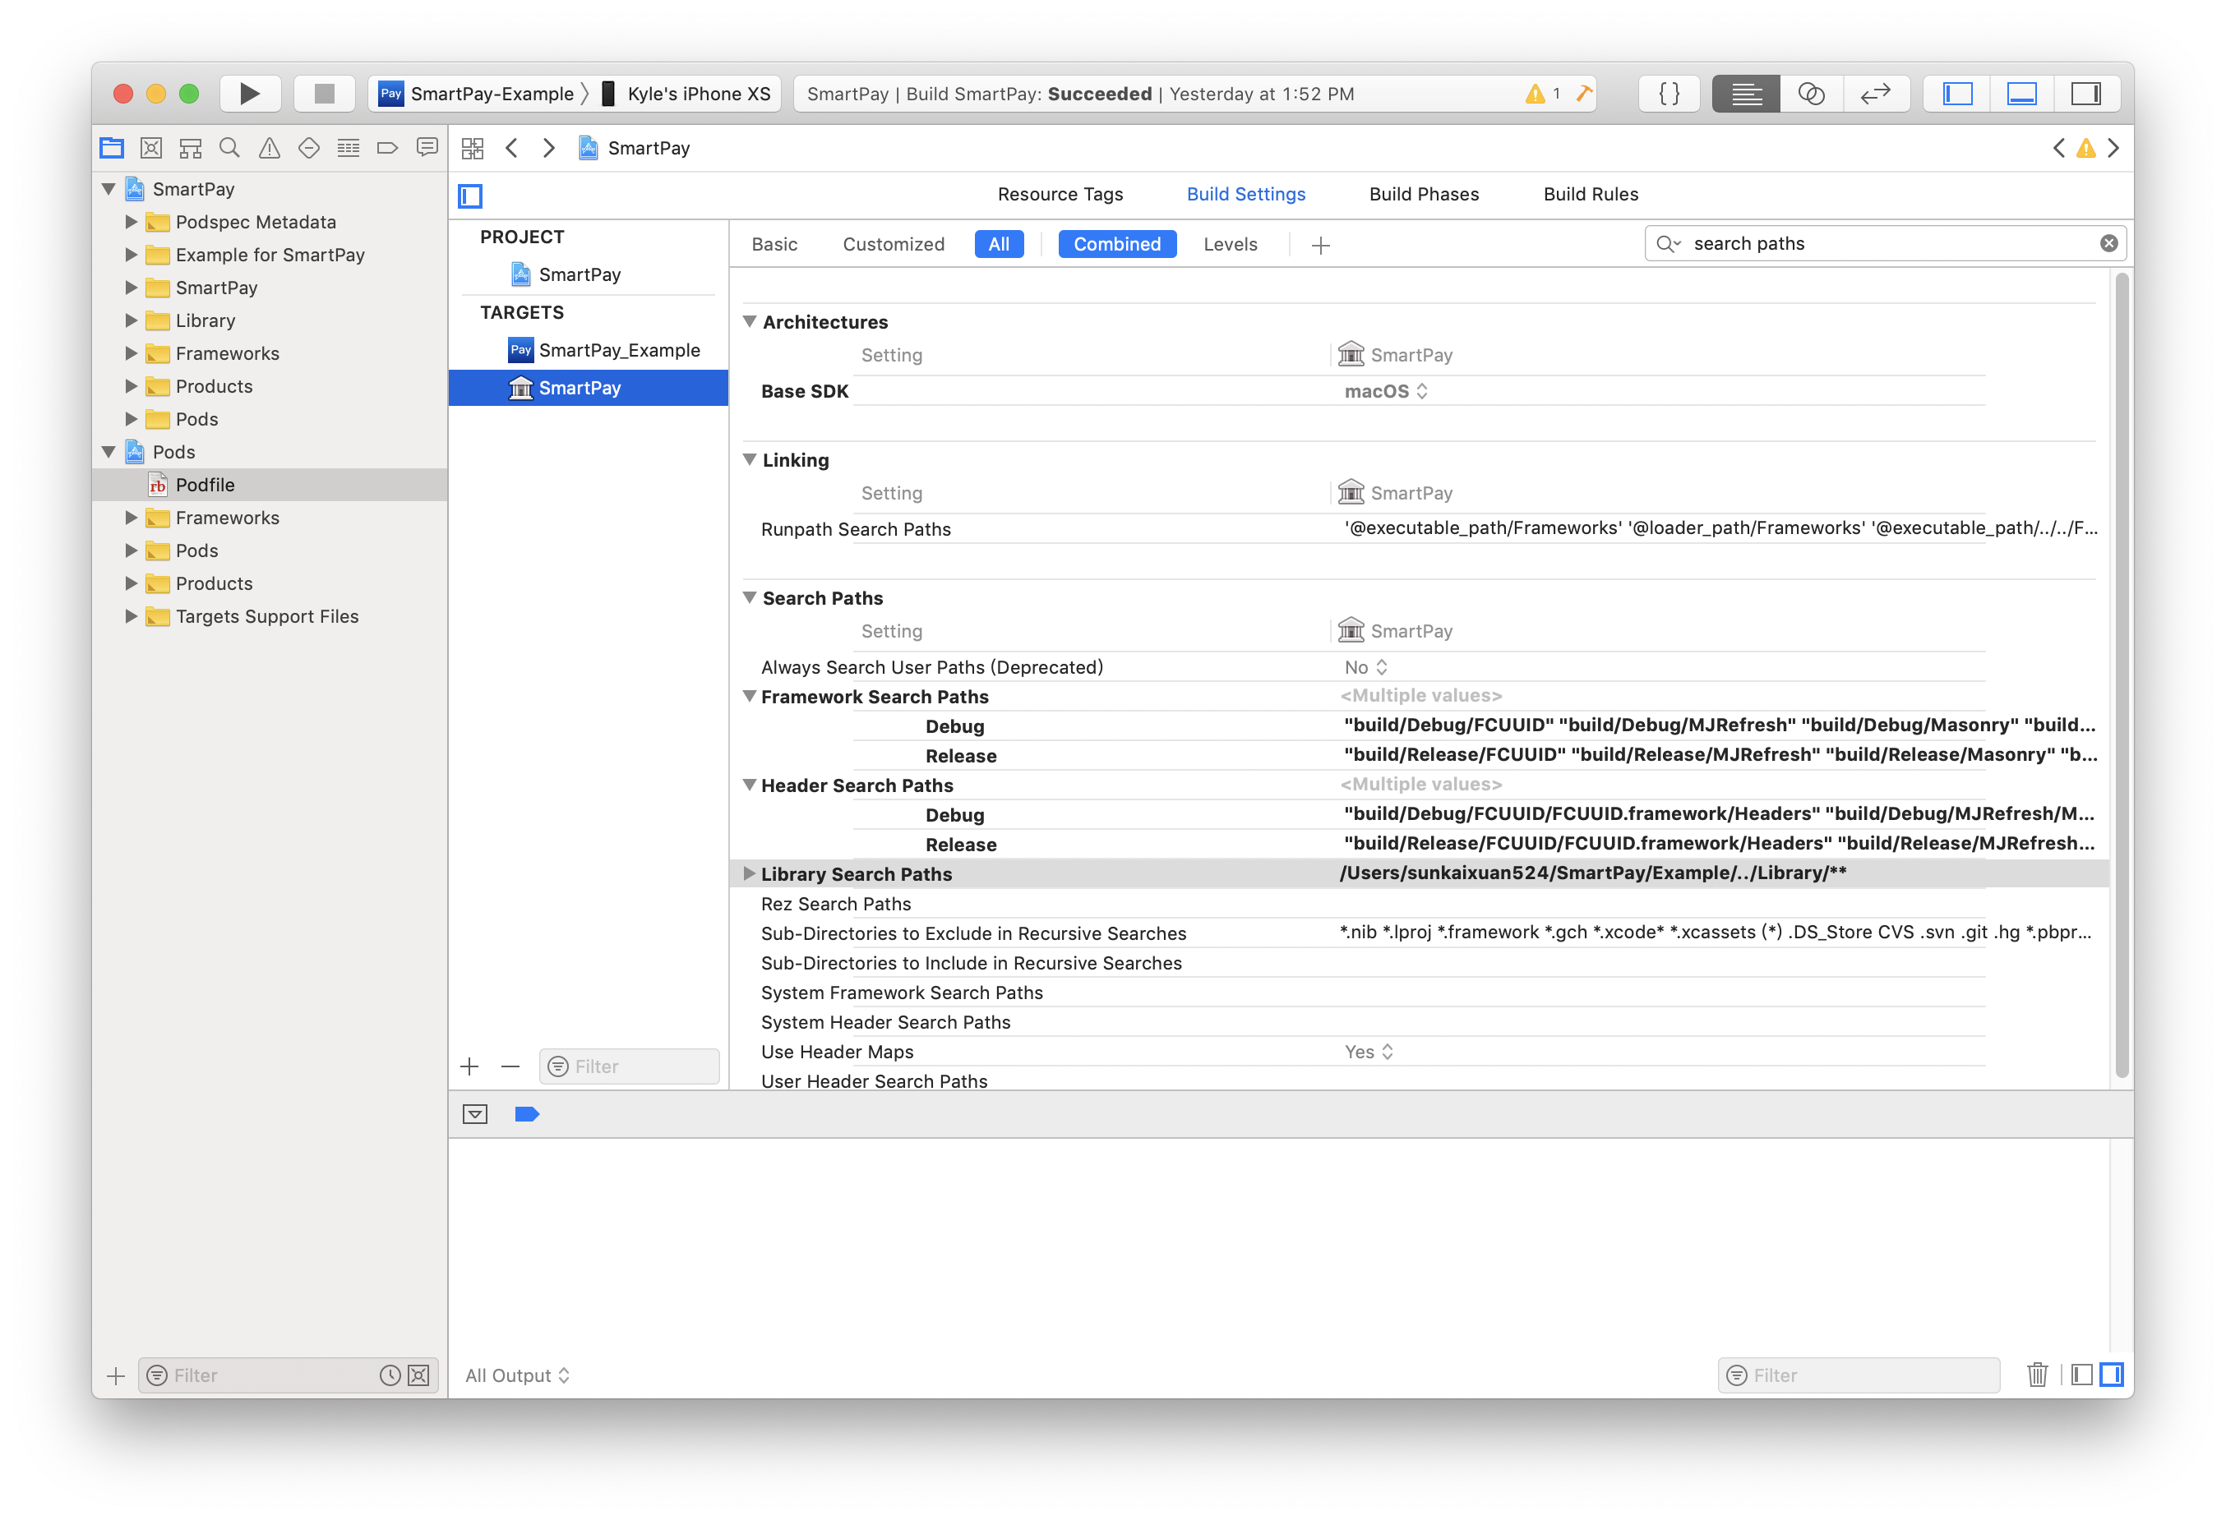Remove the selected target

tap(510, 1066)
